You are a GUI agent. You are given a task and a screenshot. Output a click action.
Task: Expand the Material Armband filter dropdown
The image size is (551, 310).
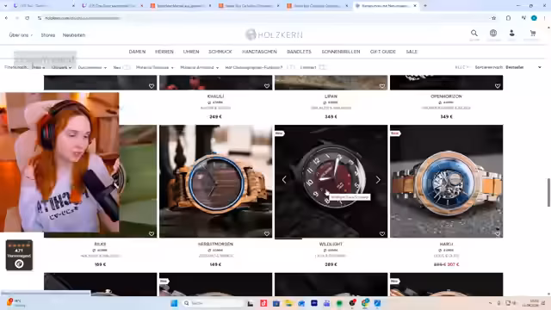[199, 67]
